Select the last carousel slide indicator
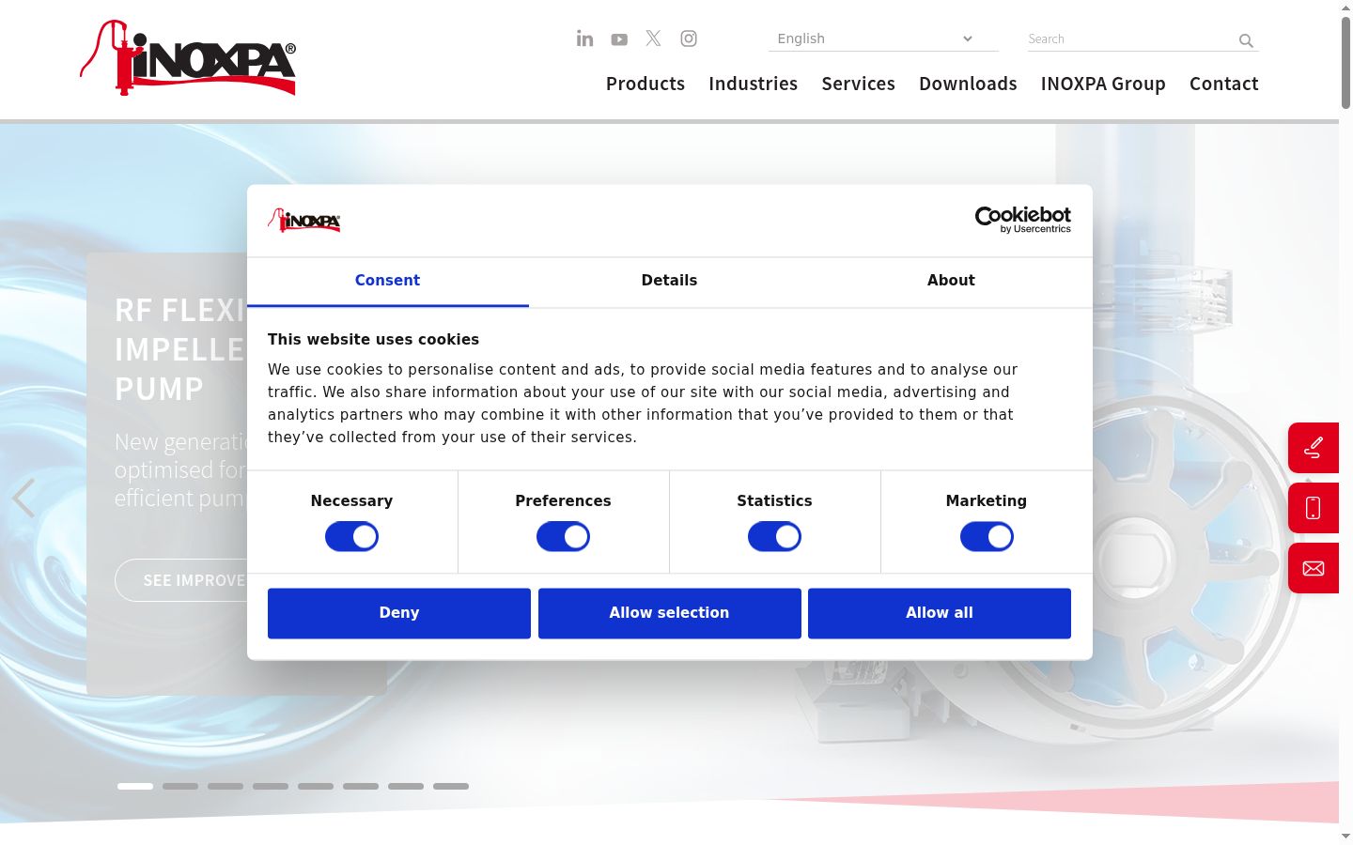1353x845 pixels. (x=451, y=786)
